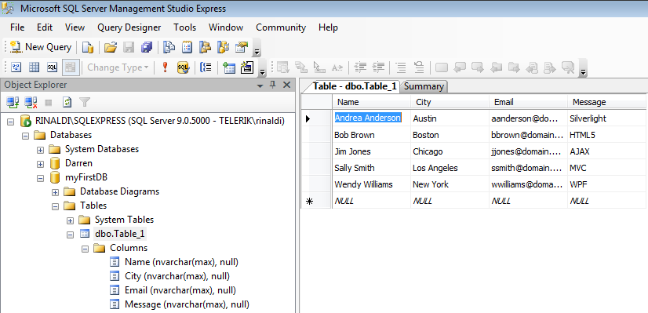The height and width of the screenshot is (313, 648).
Task: Click the Object Explorer toolbar icon
Action: [x=206, y=47]
